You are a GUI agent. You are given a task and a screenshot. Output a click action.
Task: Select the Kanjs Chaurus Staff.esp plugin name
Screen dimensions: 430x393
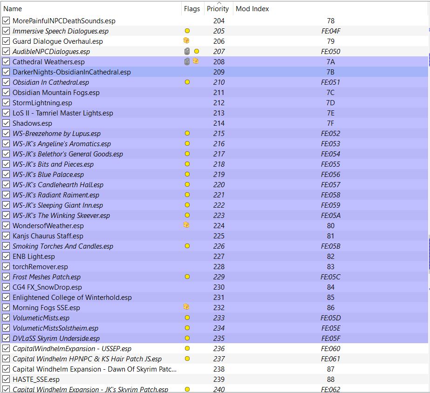[48, 236]
